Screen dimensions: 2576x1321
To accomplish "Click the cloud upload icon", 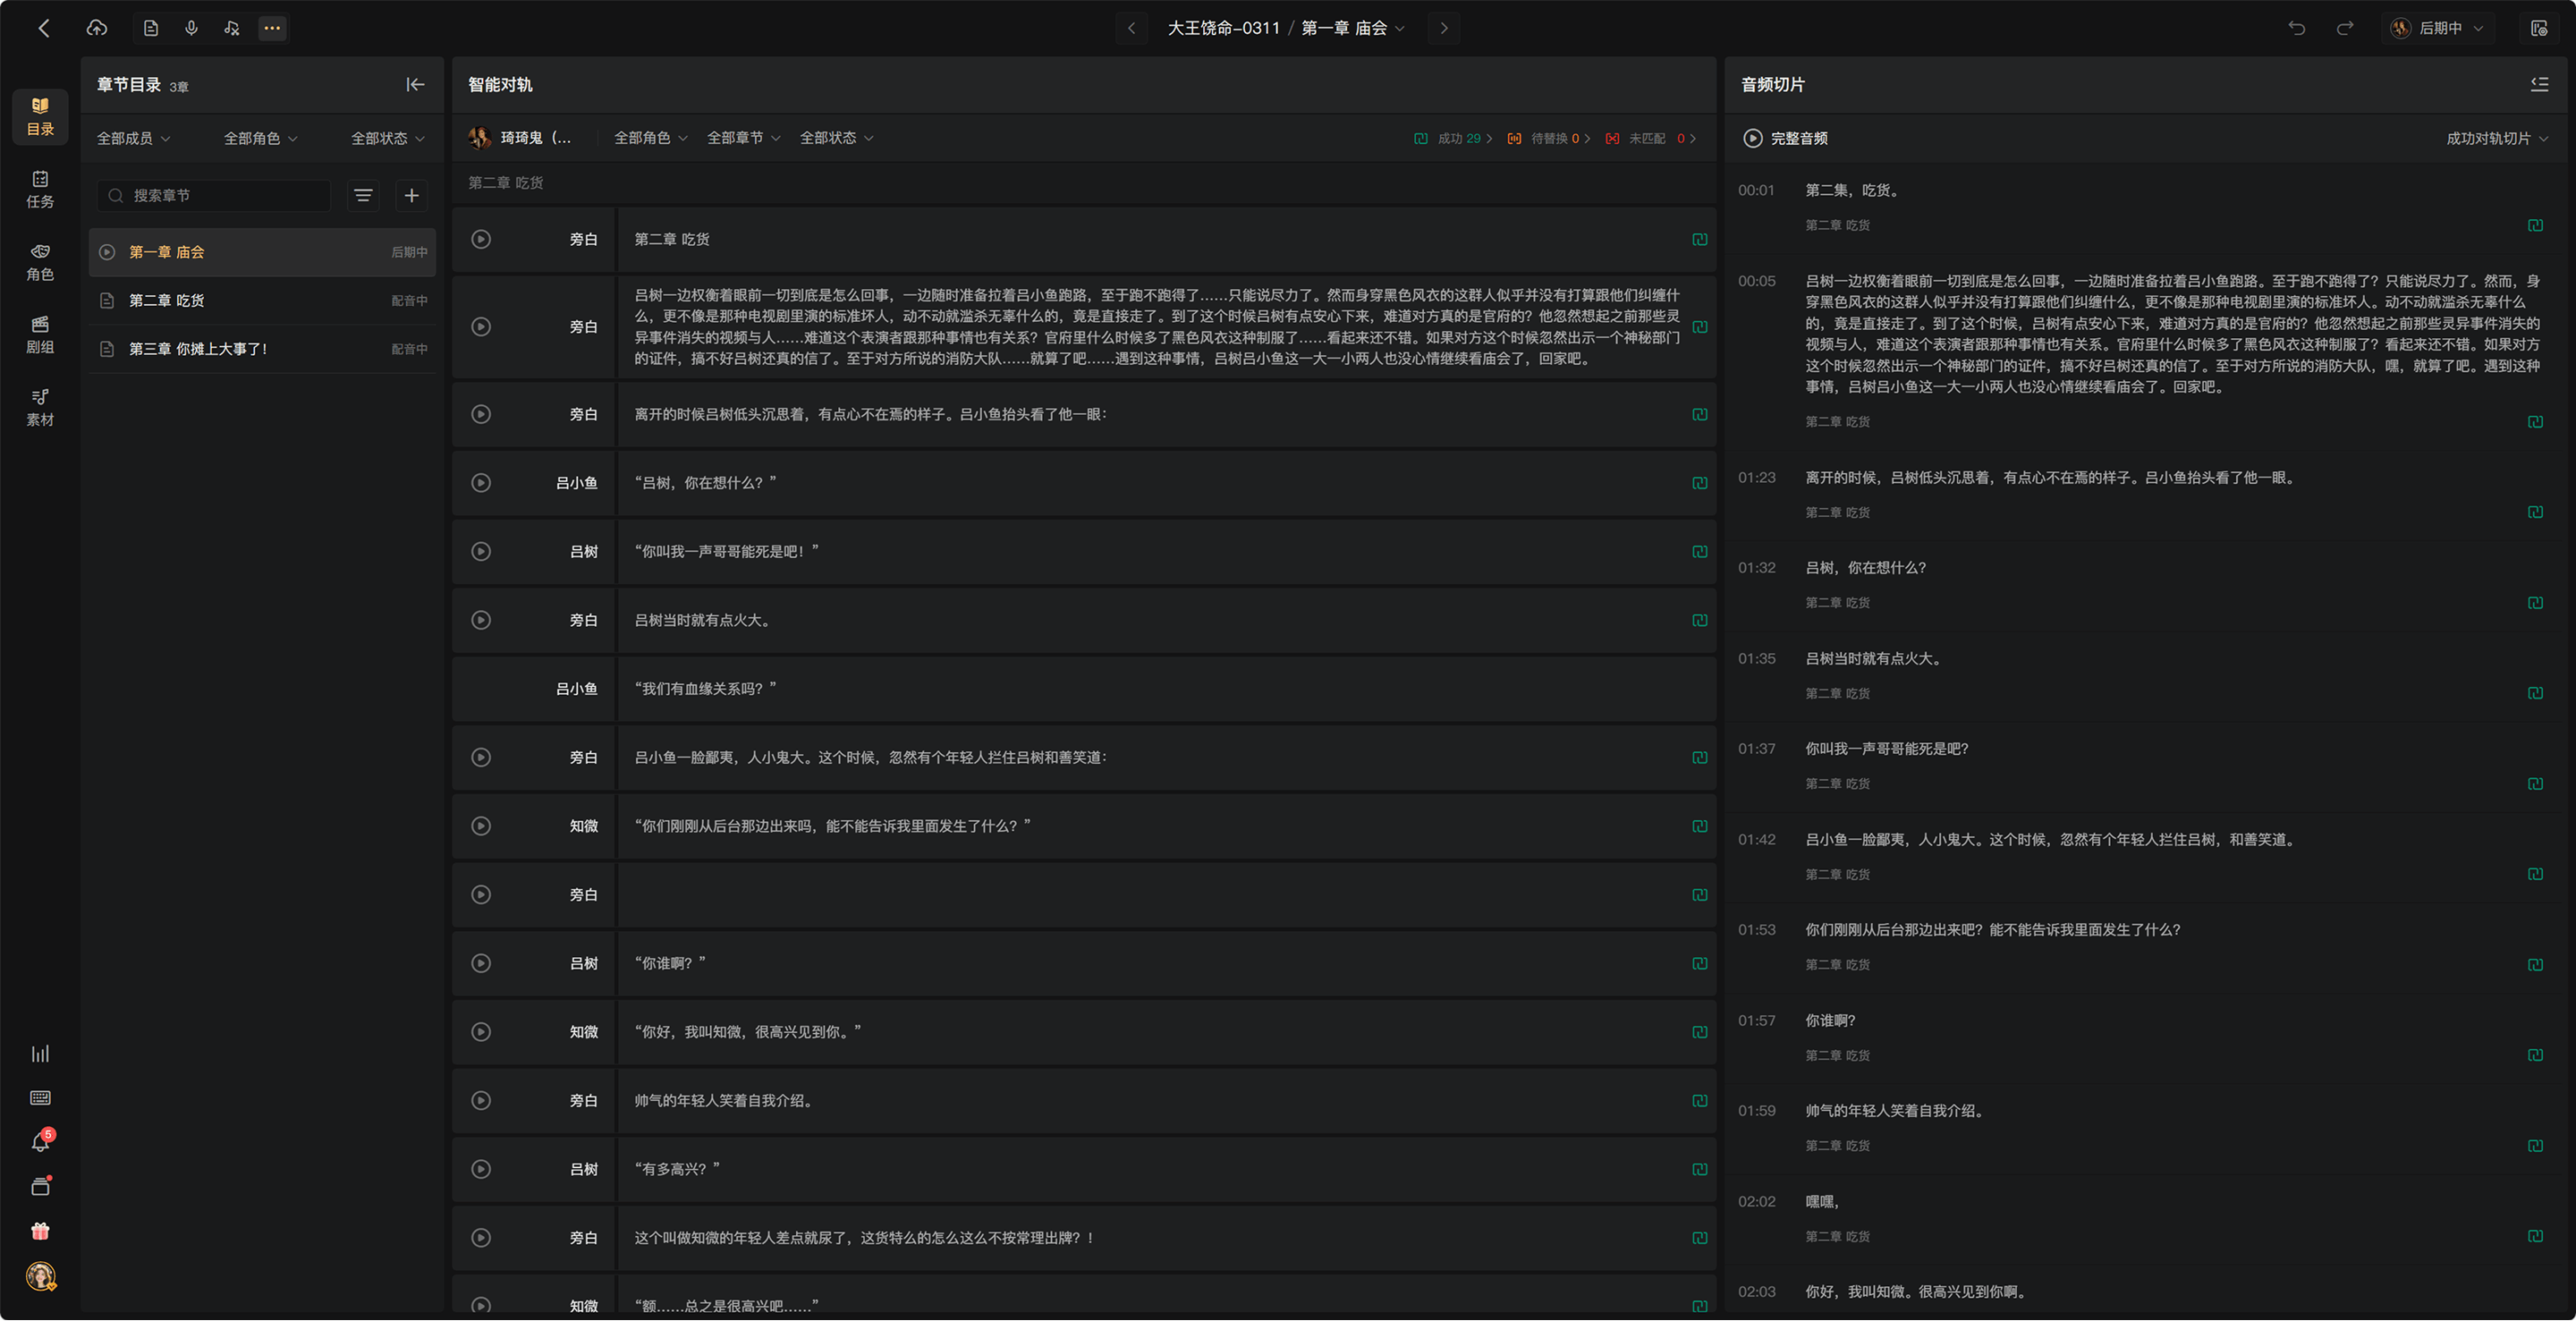I will click(97, 28).
